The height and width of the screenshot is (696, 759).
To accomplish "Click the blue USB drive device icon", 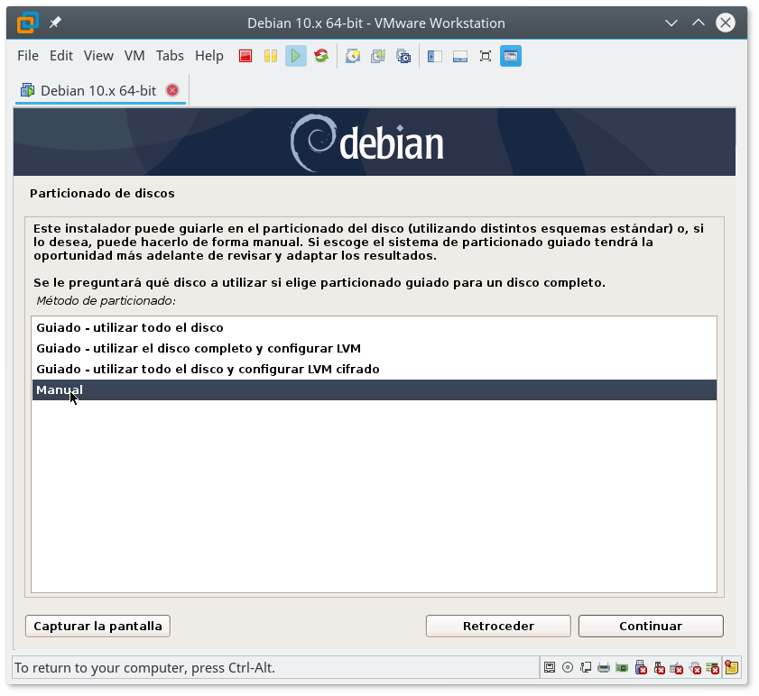I will point(641,667).
